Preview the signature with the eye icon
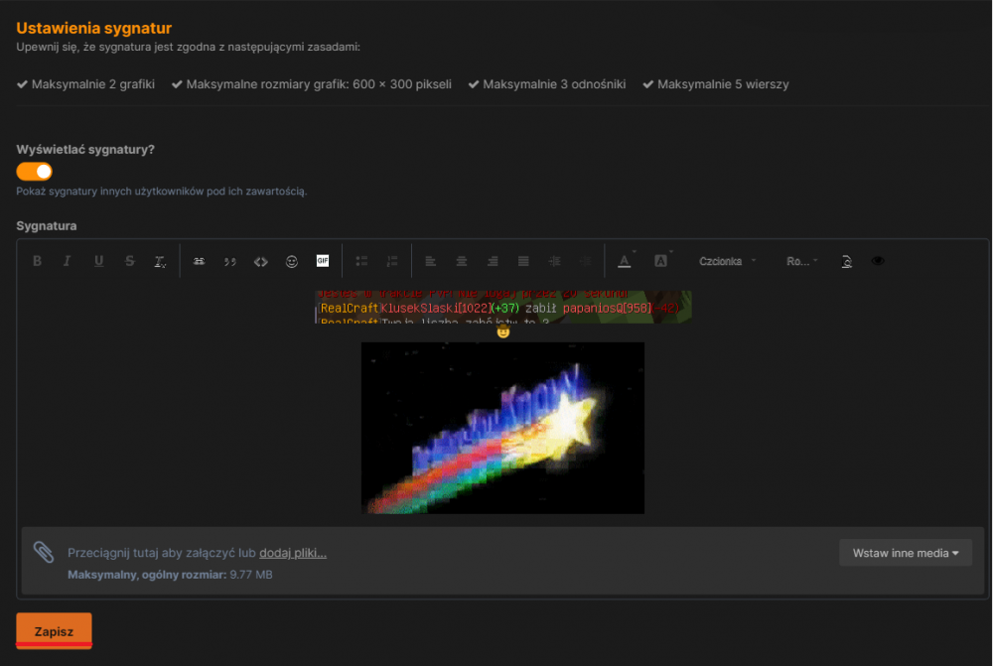 [x=878, y=260]
